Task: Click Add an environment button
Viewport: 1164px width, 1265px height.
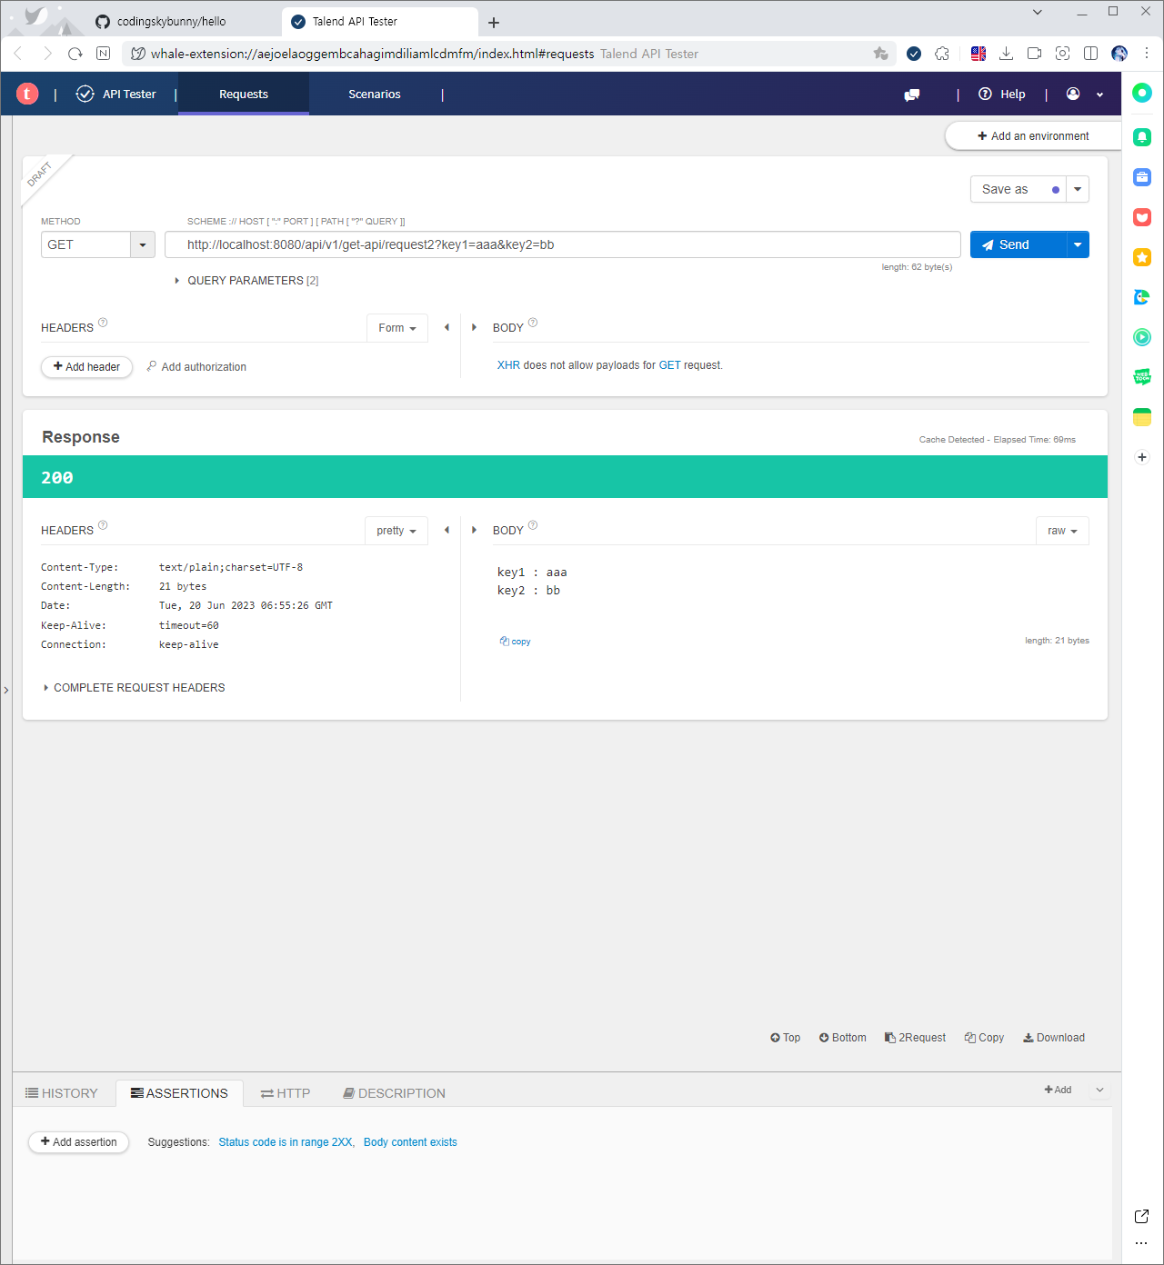Action: point(1033,136)
